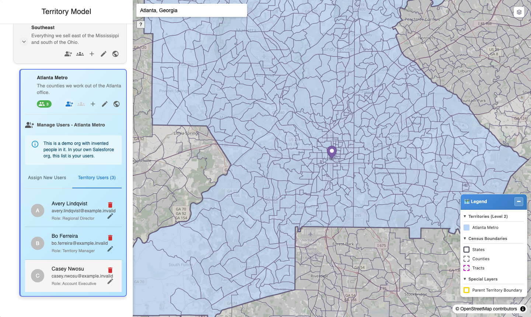
Task: Select the Territory Users (3) tab
Action: click(97, 178)
